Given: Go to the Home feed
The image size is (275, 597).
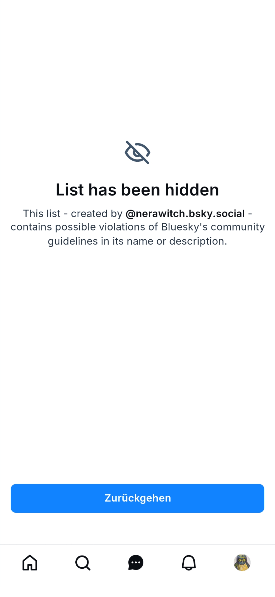Looking at the screenshot, I should (30, 563).
